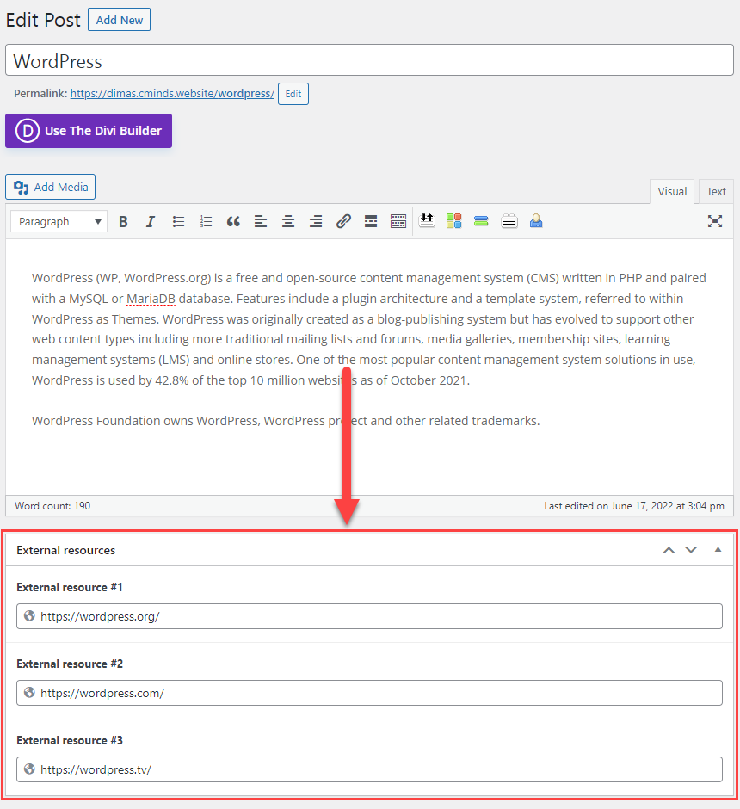Align text left
The width and height of the screenshot is (740, 809).
click(x=261, y=222)
